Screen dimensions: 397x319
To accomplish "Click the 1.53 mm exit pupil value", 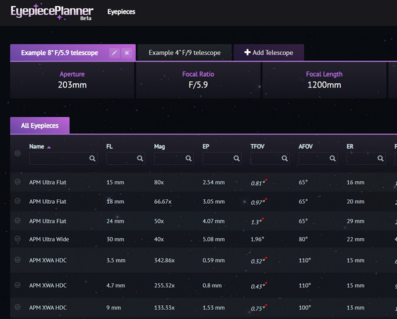I will [214, 308].
